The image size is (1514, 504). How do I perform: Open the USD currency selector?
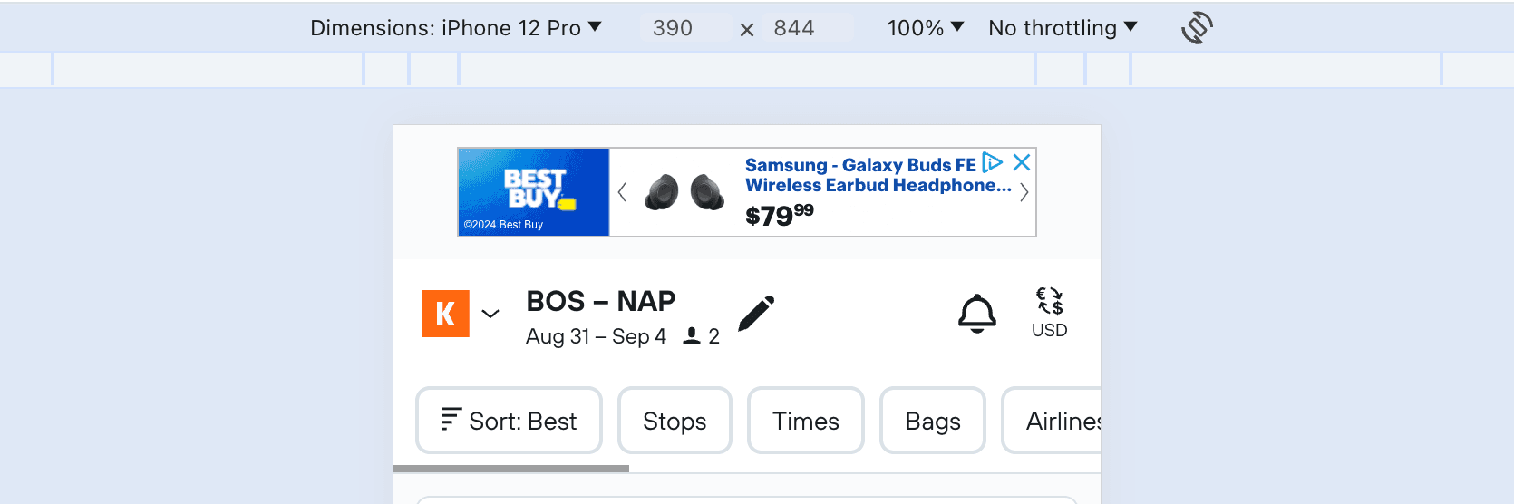[1050, 314]
